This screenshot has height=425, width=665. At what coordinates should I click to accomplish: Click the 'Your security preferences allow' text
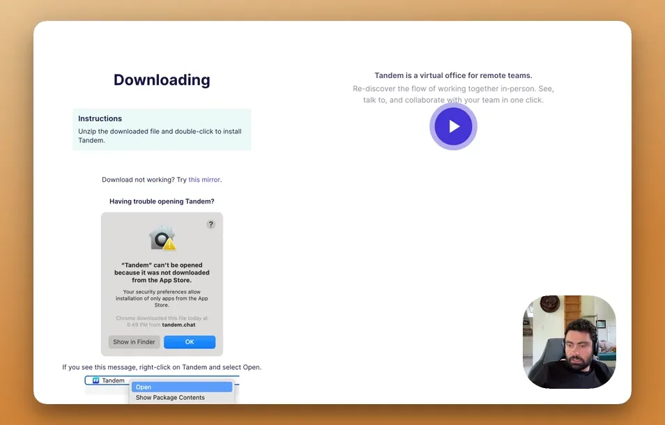click(162, 298)
